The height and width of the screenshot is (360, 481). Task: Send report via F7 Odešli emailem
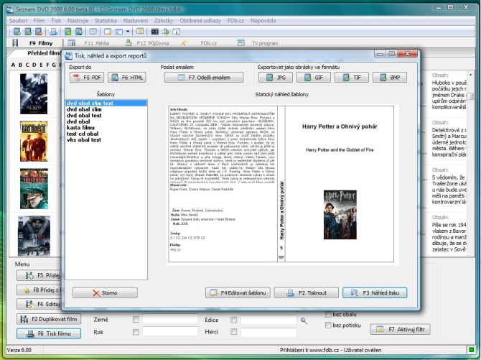203,78
